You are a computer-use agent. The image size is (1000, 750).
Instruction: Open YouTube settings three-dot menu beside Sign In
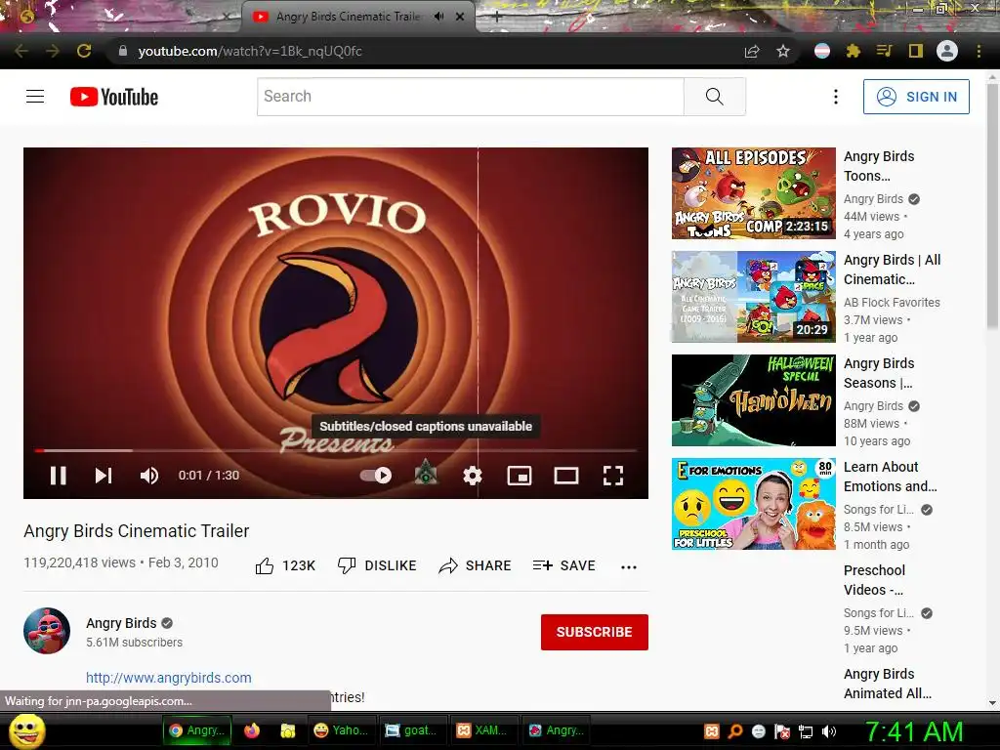tap(836, 97)
